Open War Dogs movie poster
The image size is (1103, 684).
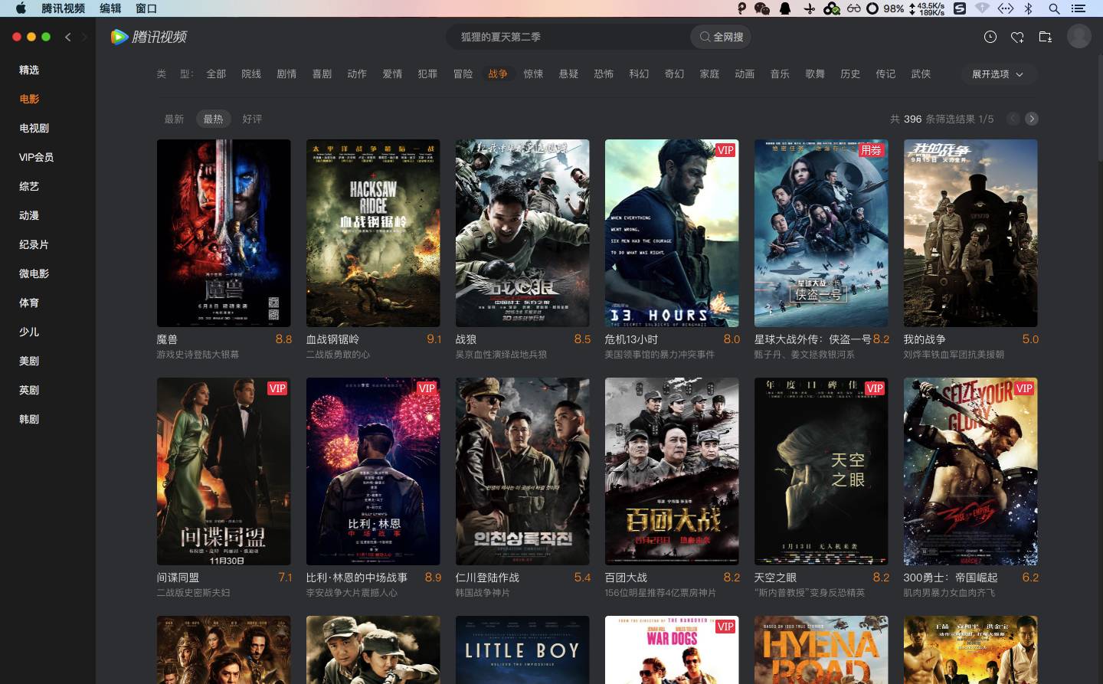672,650
